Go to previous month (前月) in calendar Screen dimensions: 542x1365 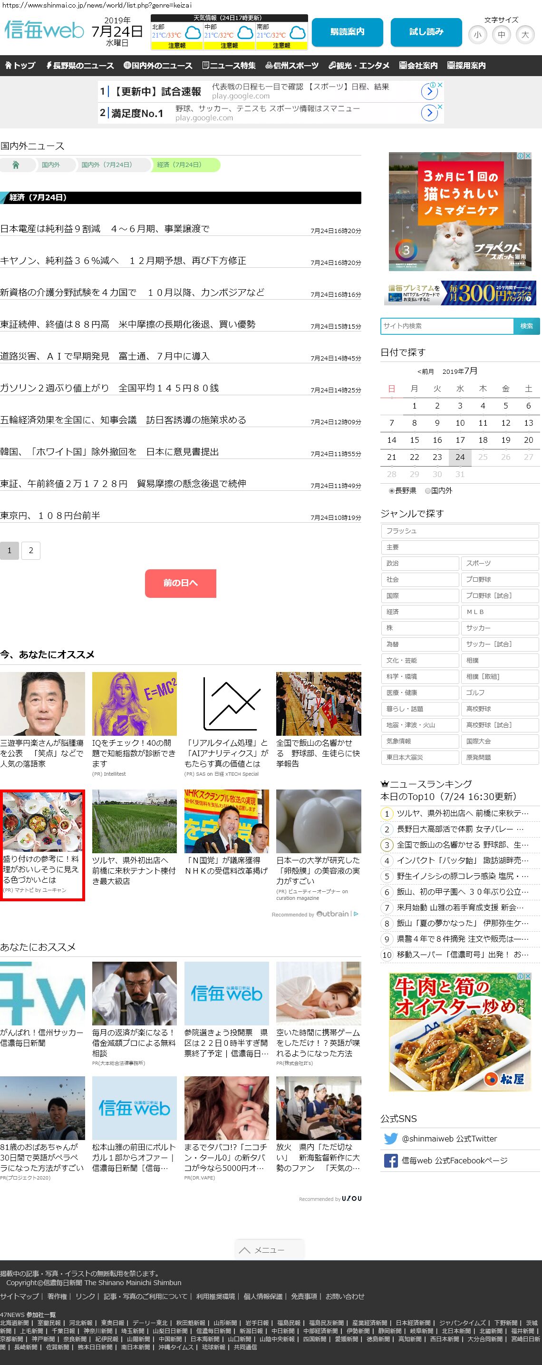pos(426,371)
